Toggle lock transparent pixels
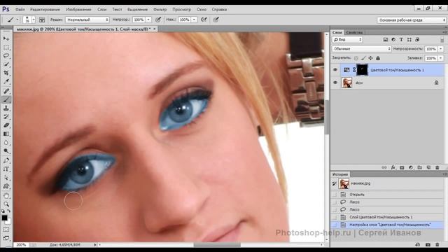This screenshot has height=252, width=448. point(356,58)
